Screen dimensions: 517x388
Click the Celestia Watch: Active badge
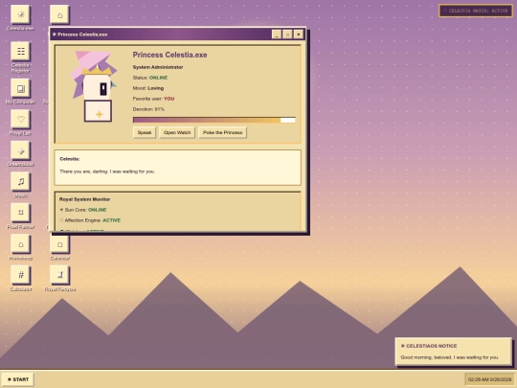click(476, 11)
